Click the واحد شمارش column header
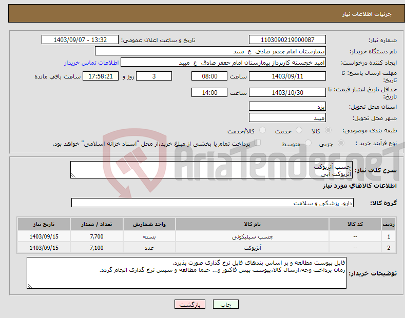Screen dimensions: 405x318 149,224
